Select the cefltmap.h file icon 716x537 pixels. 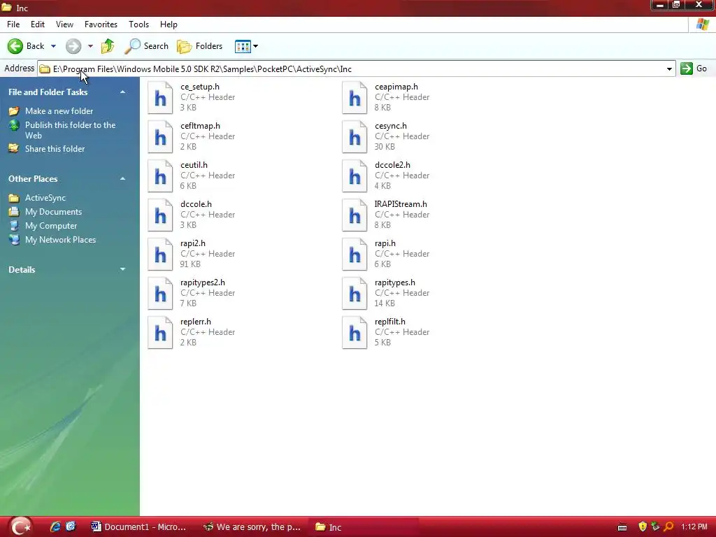pos(160,137)
